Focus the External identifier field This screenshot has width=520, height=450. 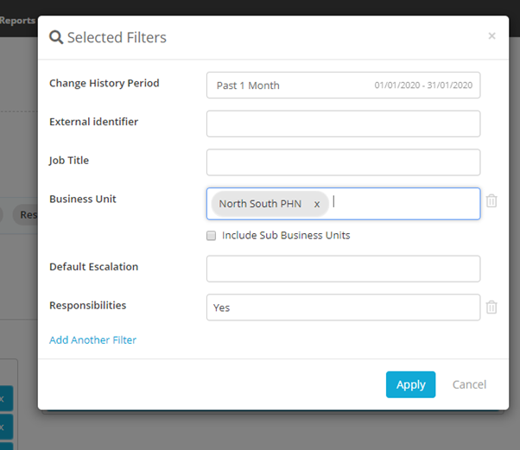[x=343, y=124]
